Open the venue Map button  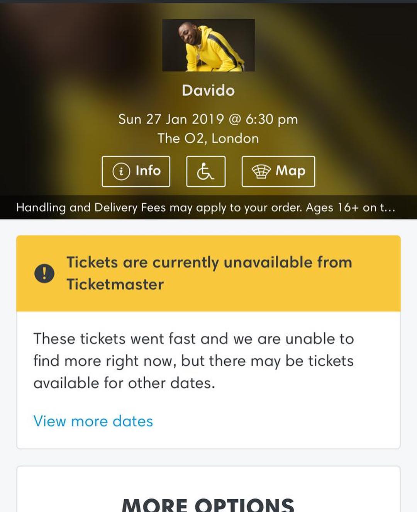[278, 171]
